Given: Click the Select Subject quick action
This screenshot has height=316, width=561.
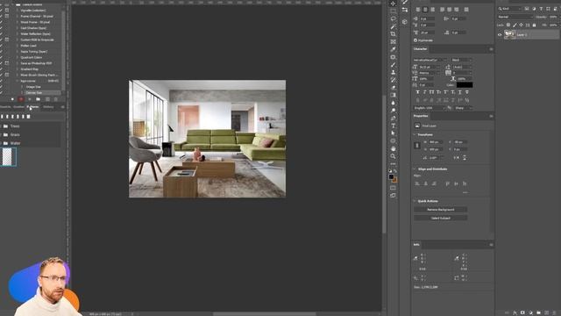Looking at the screenshot, I should [440, 218].
